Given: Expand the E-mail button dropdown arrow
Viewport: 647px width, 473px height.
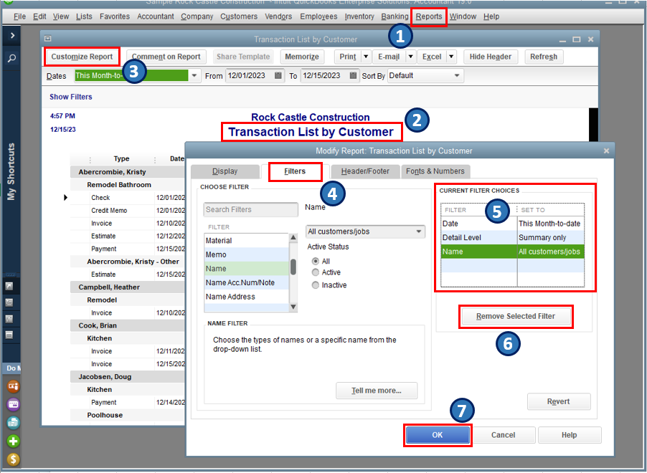Looking at the screenshot, I should [x=410, y=57].
